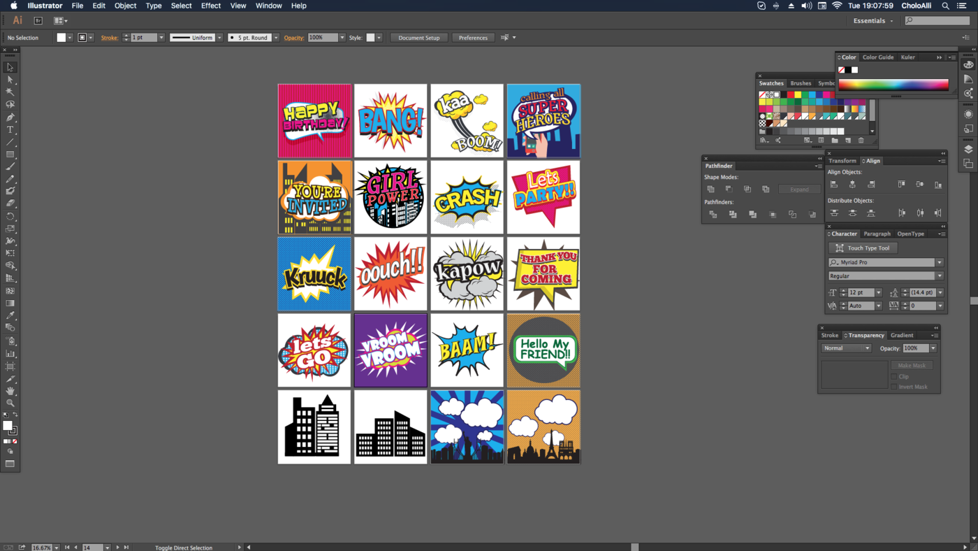978x551 pixels.
Task: Pick the Pen tool
Action: point(10,119)
